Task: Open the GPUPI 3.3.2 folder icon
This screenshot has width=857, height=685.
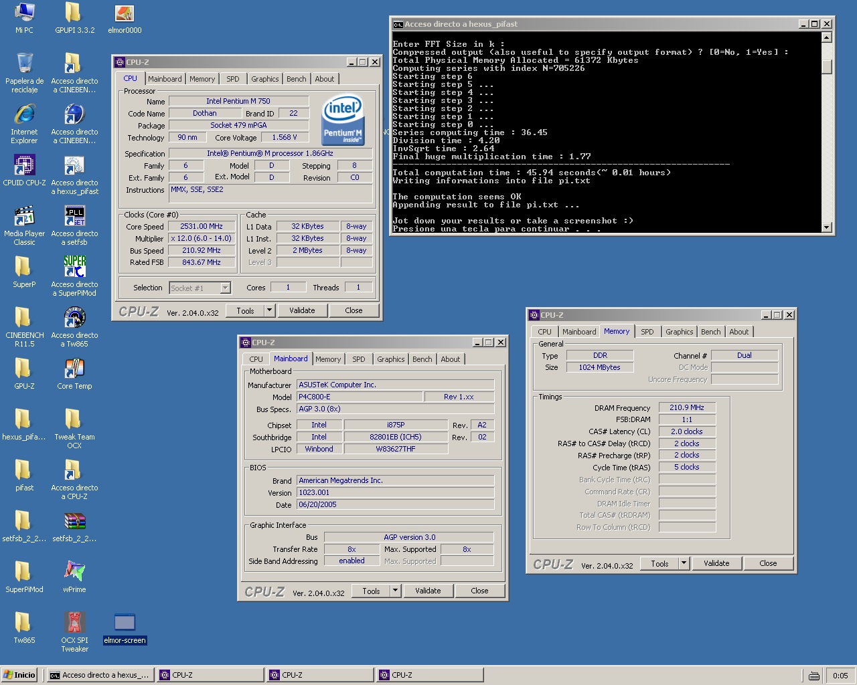Action: (x=74, y=18)
